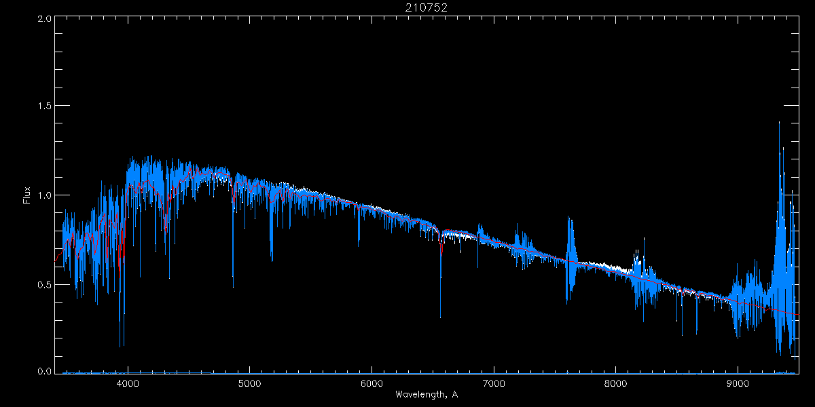Screen dimensions: 815x407
Task: Click the 9000 wavelength tick label
Action: click(x=738, y=383)
